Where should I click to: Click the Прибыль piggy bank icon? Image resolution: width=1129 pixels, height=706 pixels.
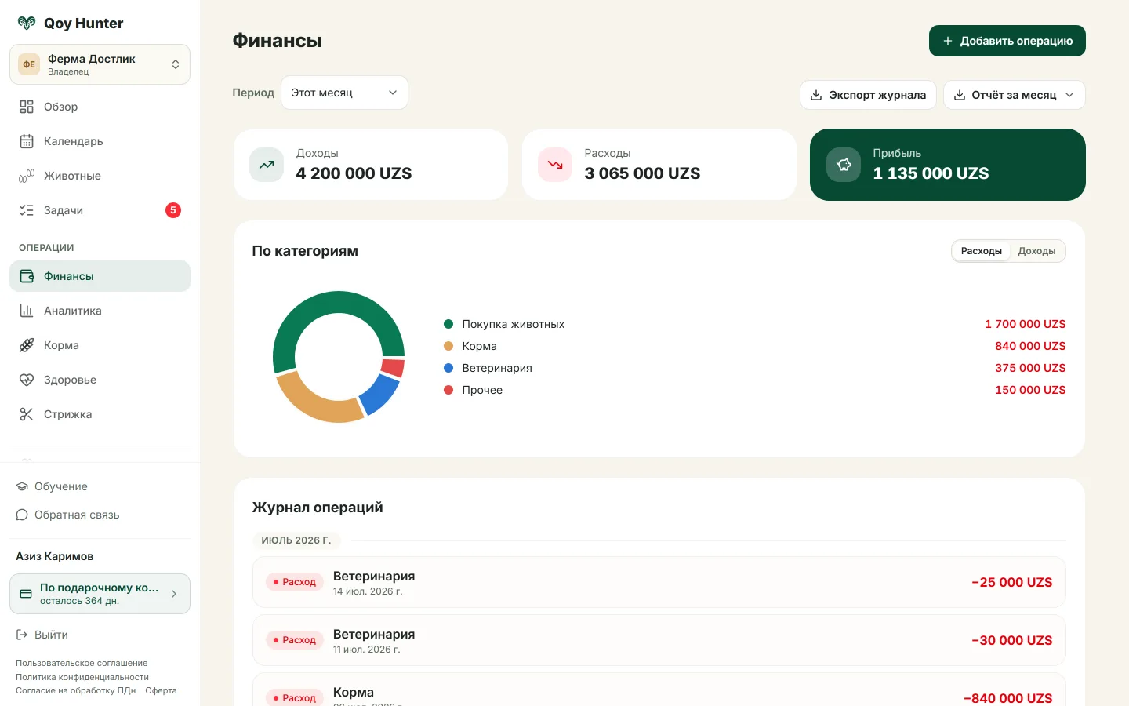844,165
